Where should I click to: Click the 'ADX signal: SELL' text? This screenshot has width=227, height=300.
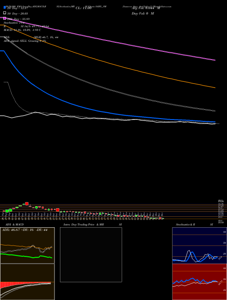point(15,41)
